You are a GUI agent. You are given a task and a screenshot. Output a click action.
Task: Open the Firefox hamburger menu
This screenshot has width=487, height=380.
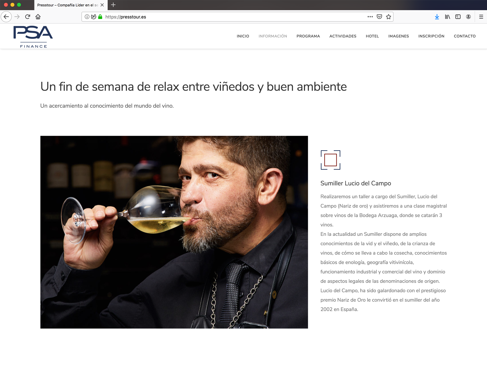(481, 17)
